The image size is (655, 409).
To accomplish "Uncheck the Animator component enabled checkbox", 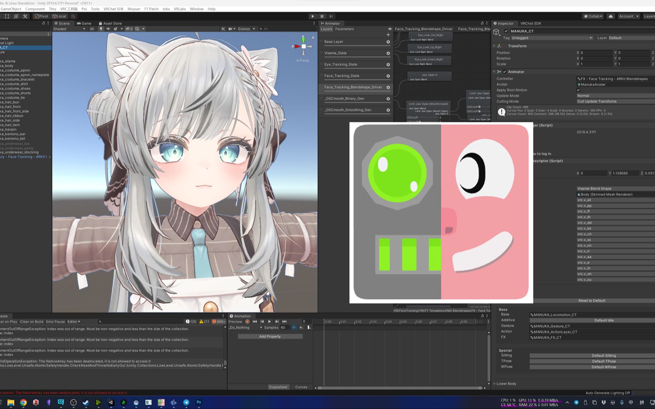I will coord(505,72).
